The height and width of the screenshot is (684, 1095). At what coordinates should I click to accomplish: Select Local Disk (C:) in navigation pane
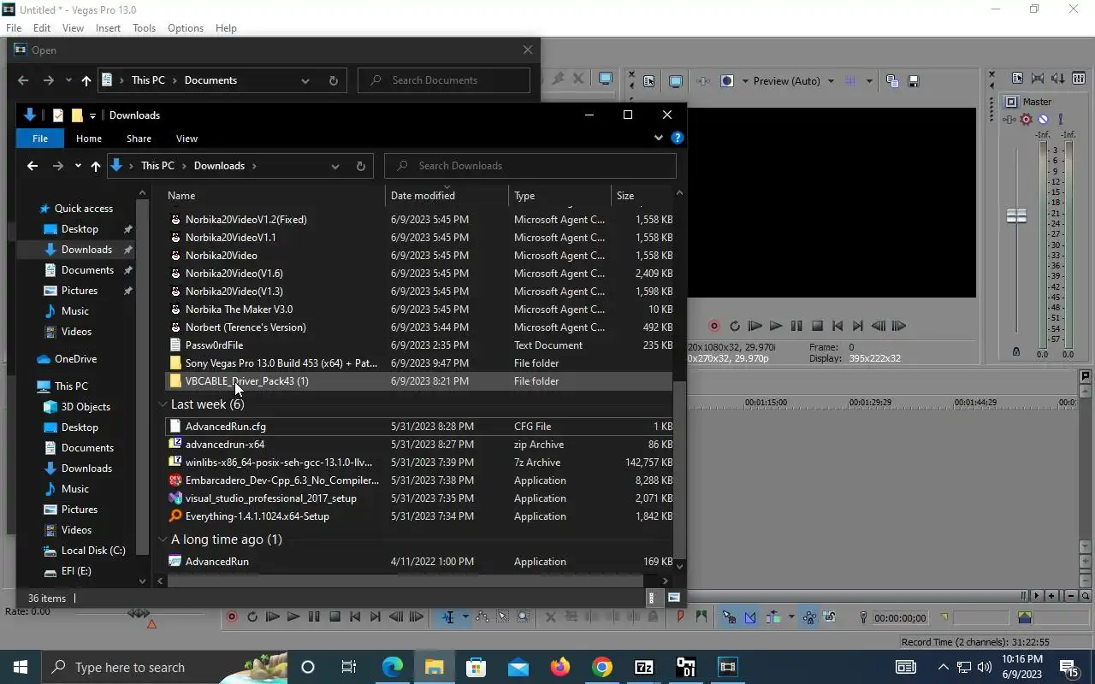(x=93, y=551)
